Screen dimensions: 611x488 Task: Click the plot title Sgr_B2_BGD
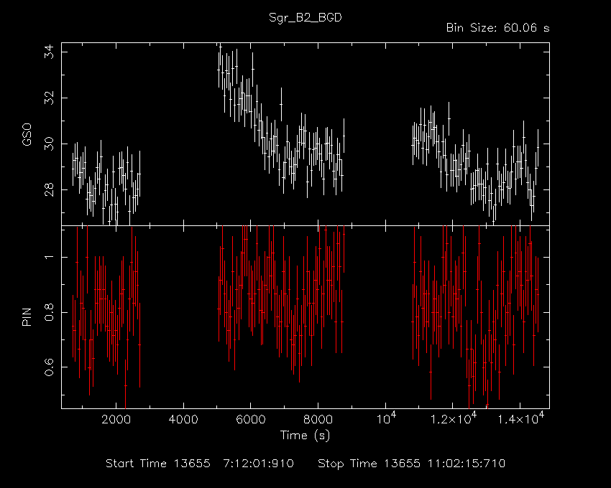305,18
